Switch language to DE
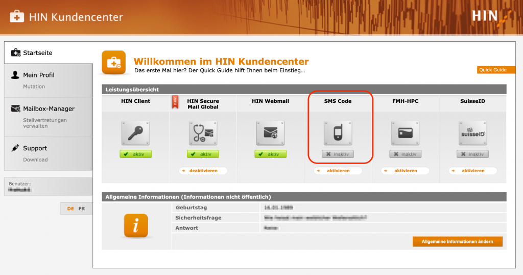The height and width of the screenshot is (275, 523). [x=70, y=208]
